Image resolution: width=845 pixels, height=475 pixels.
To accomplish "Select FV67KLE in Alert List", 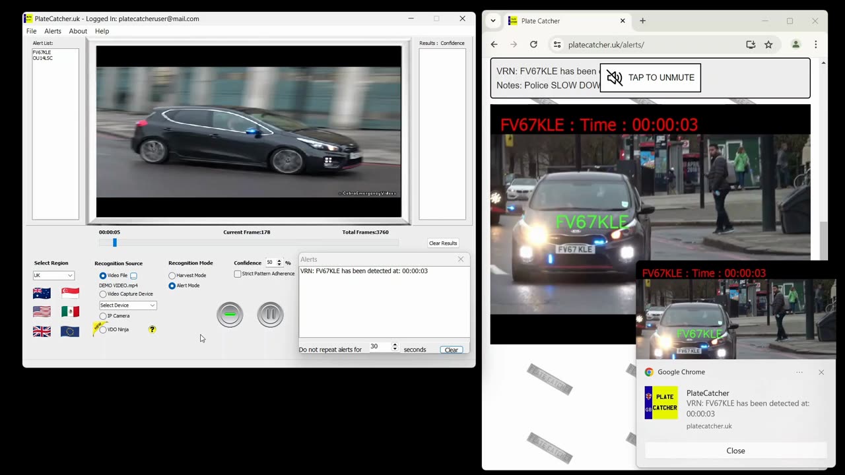I will tap(42, 52).
